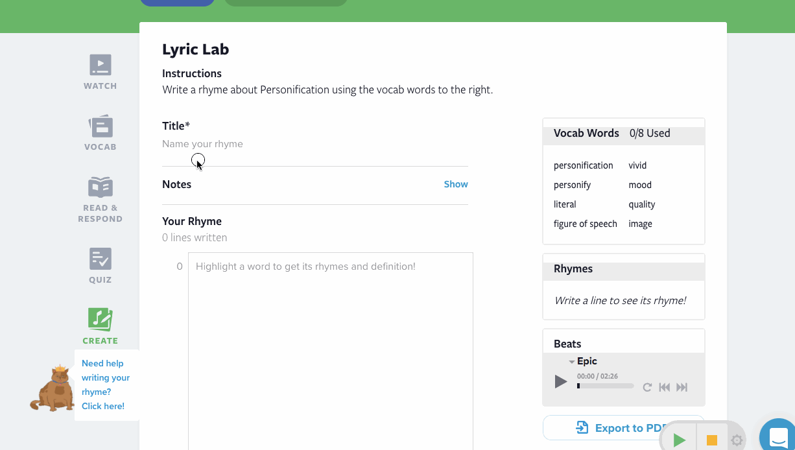Click the Title input field
This screenshot has width=795, height=450.
[x=314, y=144]
